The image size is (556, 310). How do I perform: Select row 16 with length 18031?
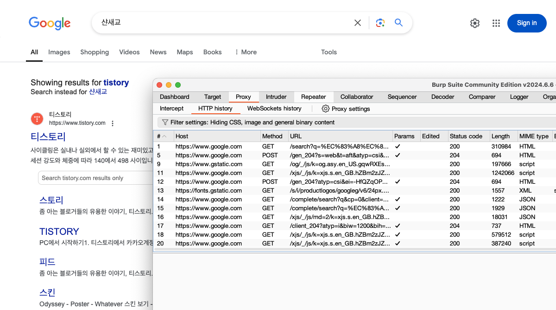354,217
